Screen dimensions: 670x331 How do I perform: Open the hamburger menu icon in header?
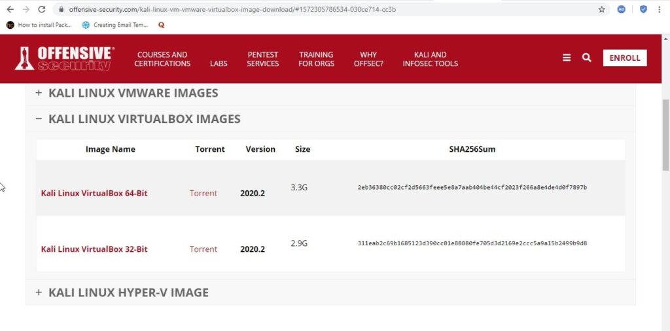[x=567, y=58]
